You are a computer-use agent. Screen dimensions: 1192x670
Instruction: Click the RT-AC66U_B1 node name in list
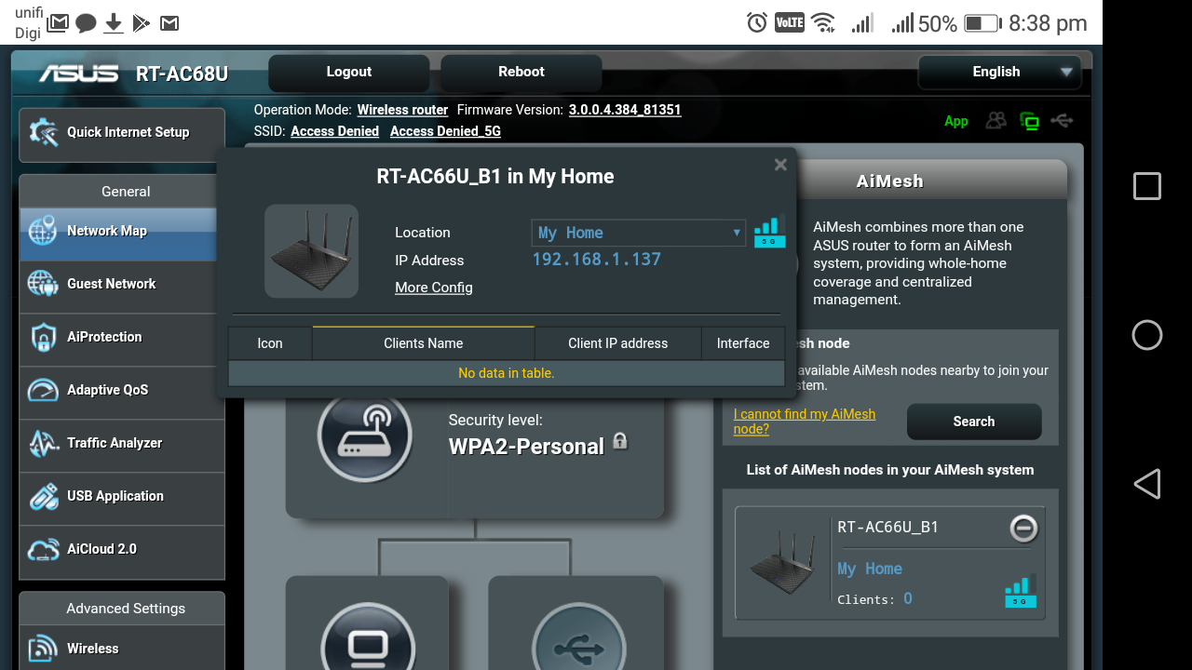point(888,527)
